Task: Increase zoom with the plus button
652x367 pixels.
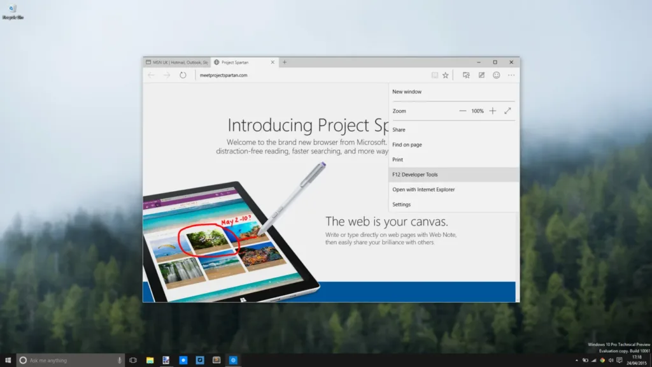Action: click(493, 111)
